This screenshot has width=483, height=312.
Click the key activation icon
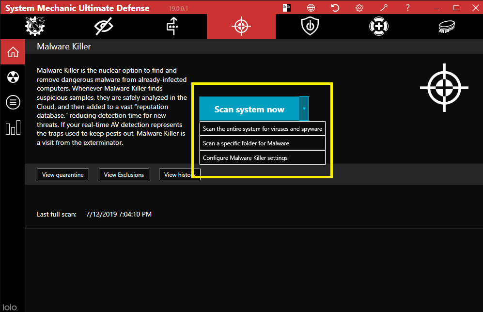(384, 8)
